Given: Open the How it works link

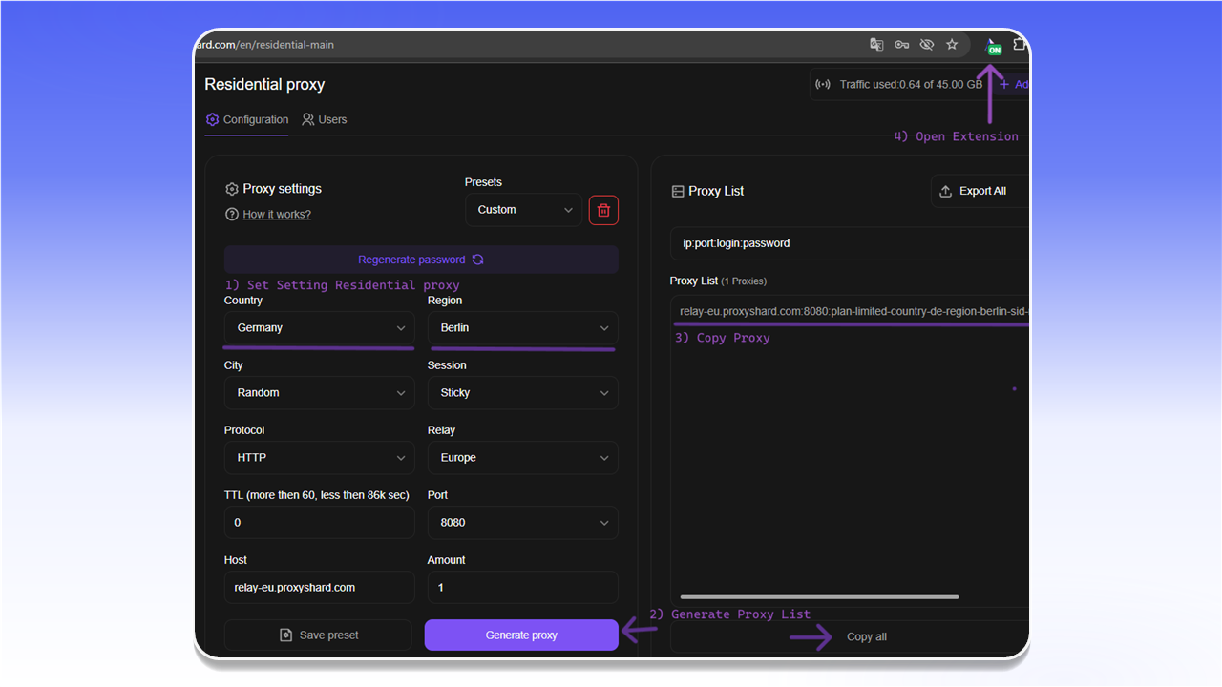Looking at the screenshot, I should click(277, 214).
